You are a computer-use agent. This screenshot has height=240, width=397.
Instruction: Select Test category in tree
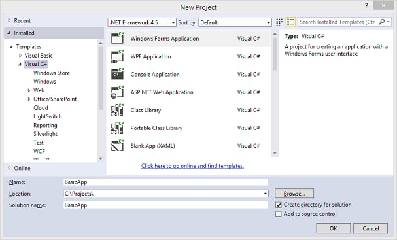39,143
